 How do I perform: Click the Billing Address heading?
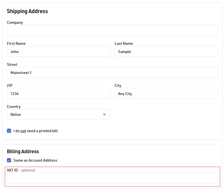23,152
